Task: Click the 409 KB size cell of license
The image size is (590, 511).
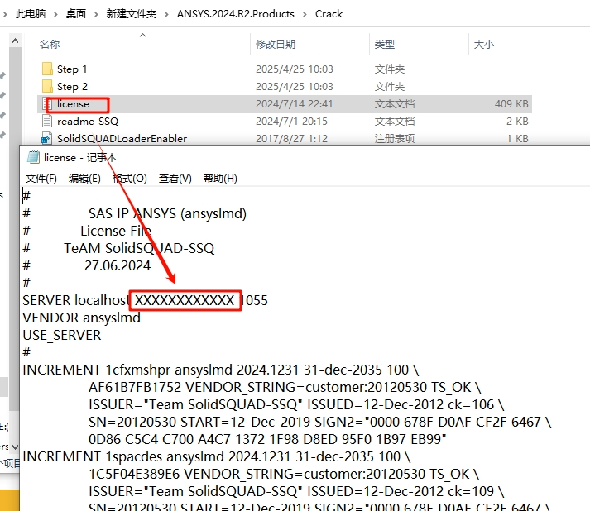Action: [x=511, y=104]
